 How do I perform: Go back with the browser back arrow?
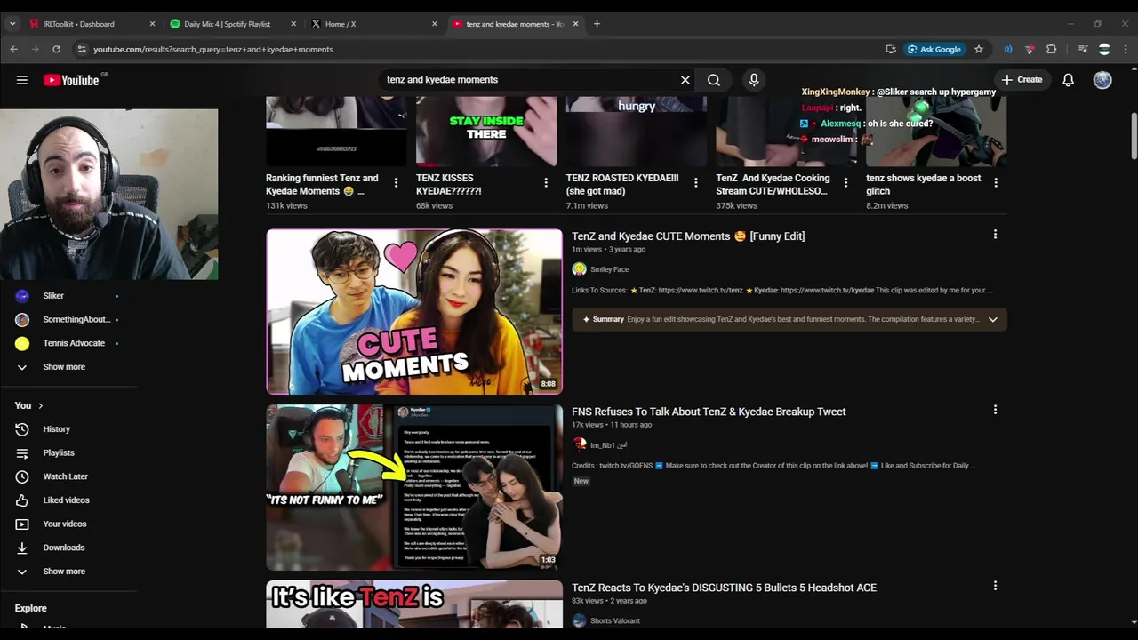pyautogui.click(x=14, y=49)
